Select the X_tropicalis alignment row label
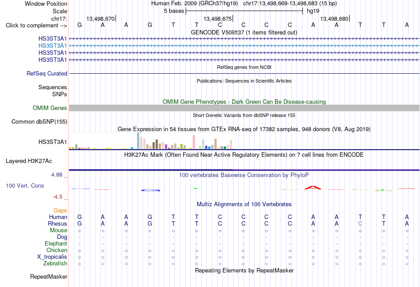Viewport: 420px width, 287px height. point(52,257)
